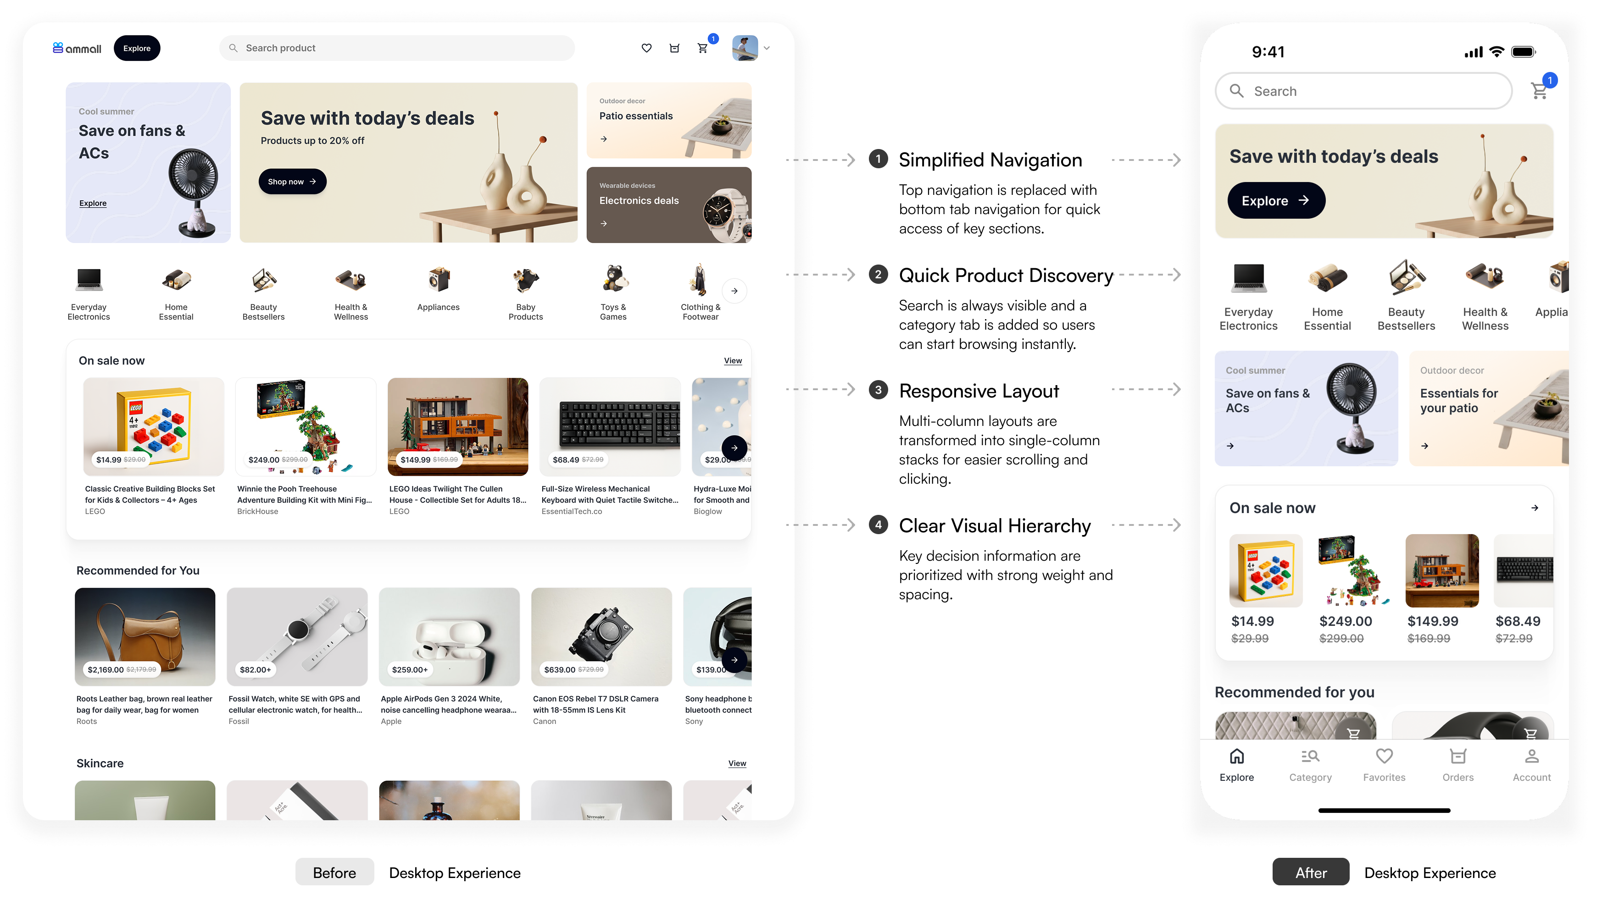1602x911 pixels.
Task: Select mobile Home Essential category
Action: pyautogui.click(x=1327, y=297)
